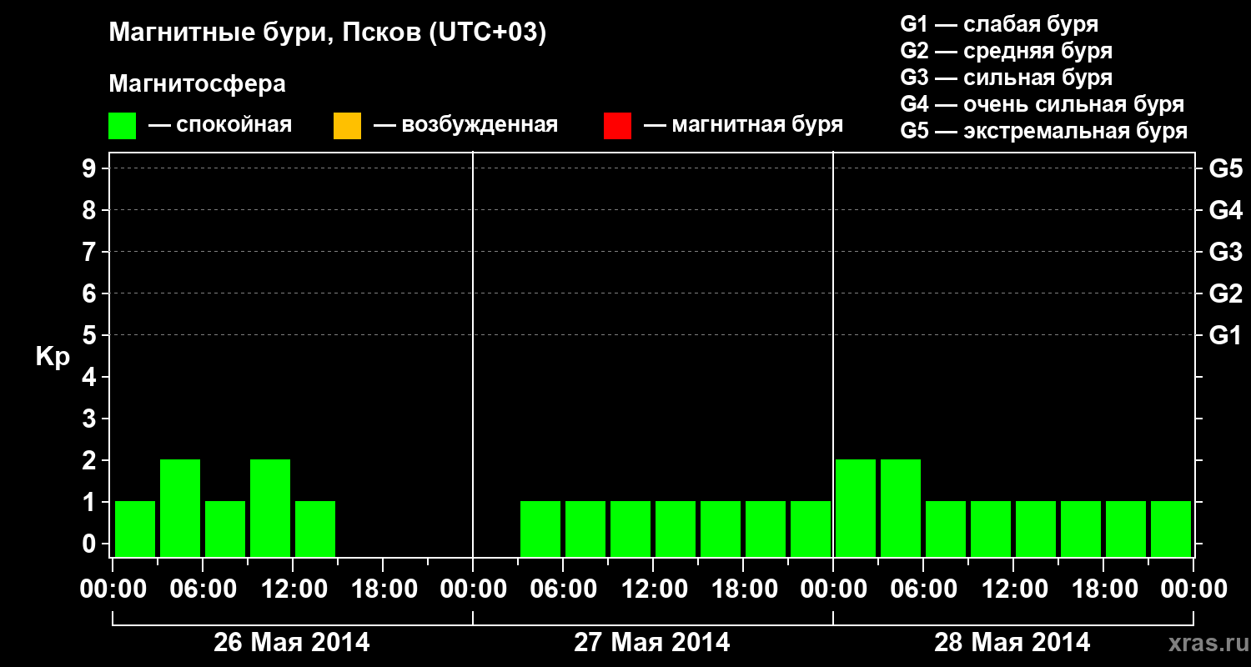Click the '— спокойная' legend label

point(220,125)
